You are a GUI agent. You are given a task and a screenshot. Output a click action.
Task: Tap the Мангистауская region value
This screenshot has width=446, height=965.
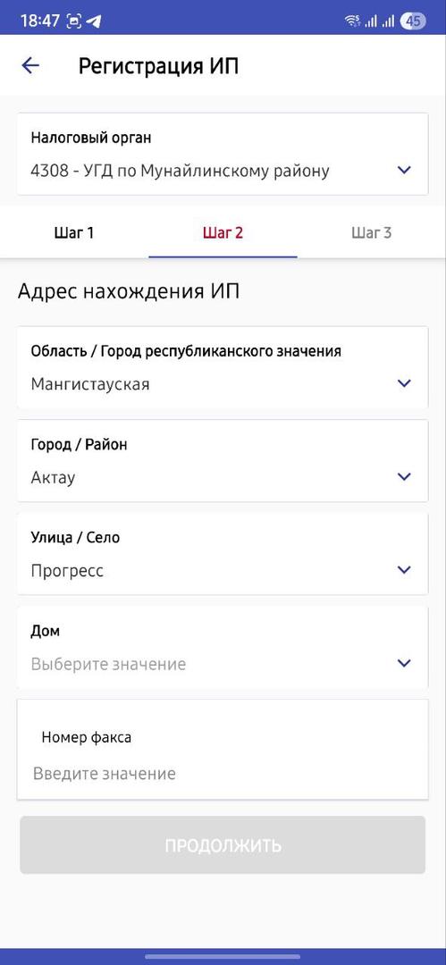(90, 384)
